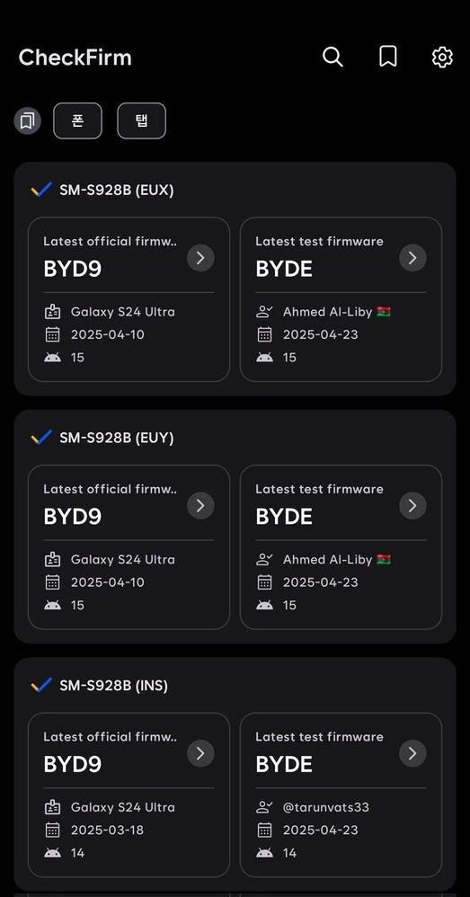Viewport: 470px width, 897px height.
Task: Toggle the bookmarked devices filter chip
Action: click(x=28, y=120)
